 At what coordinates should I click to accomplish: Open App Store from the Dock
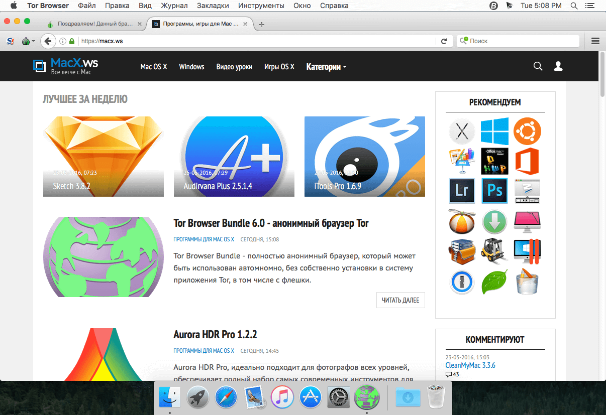click(311, 397)
